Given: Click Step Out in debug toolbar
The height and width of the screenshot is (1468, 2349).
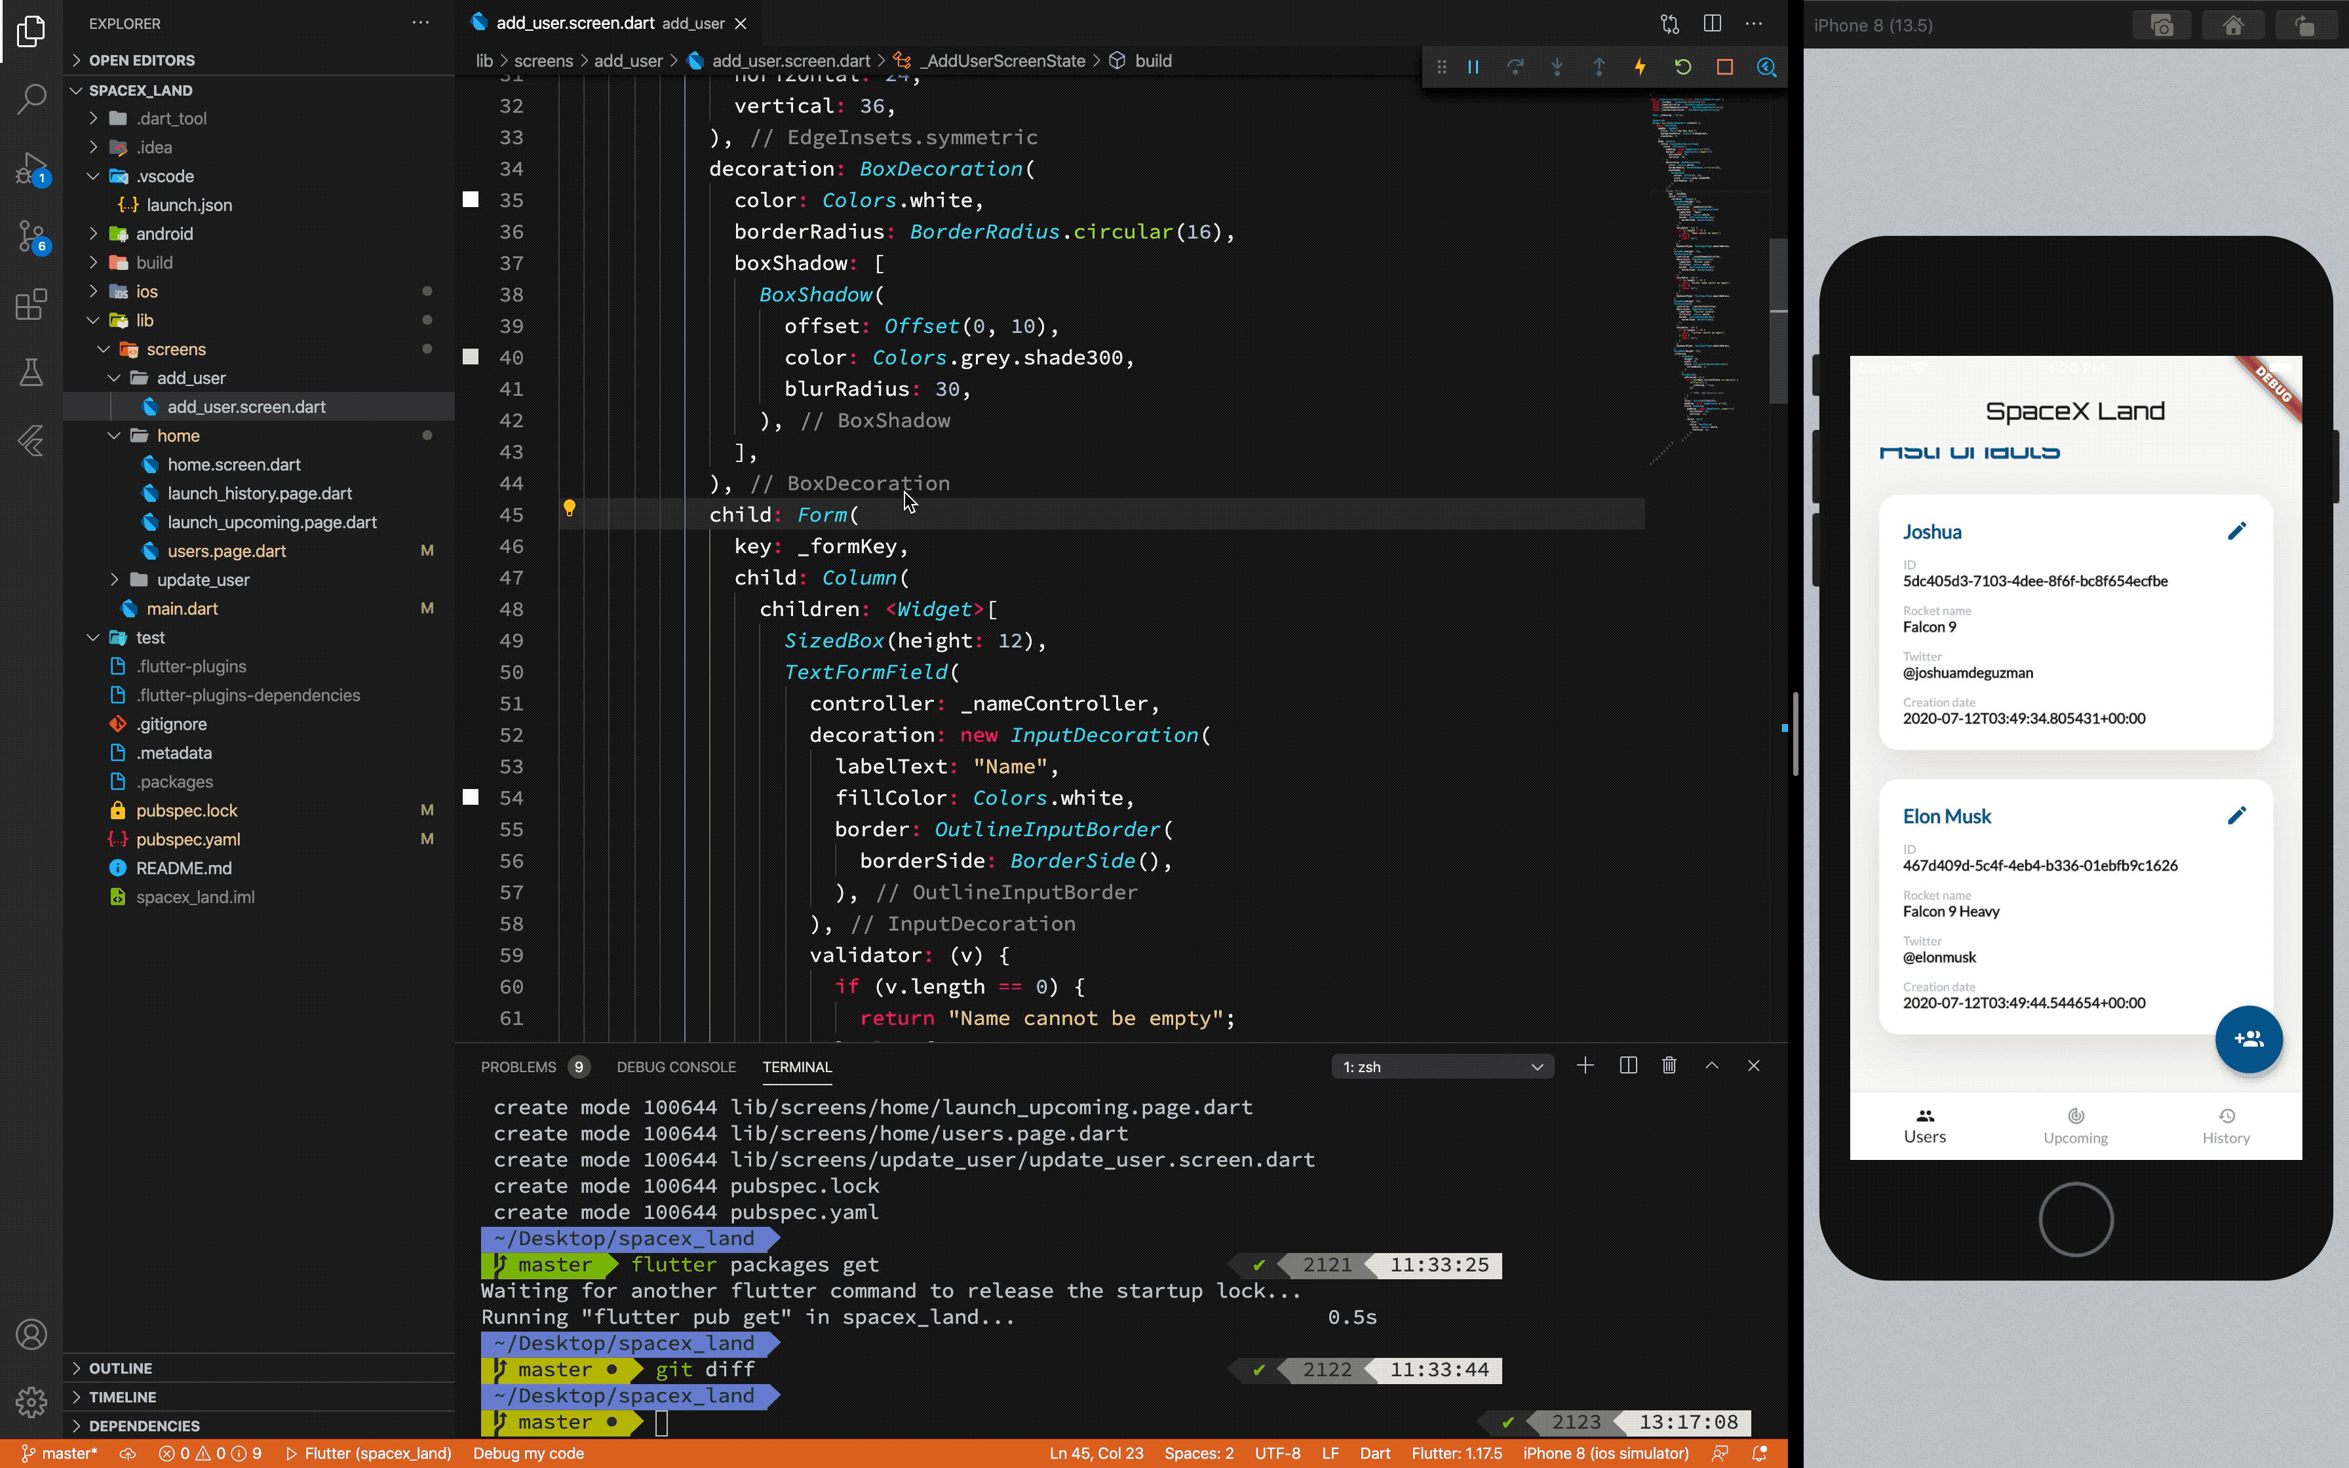Looking at the screenshot, I should 1599,67.
